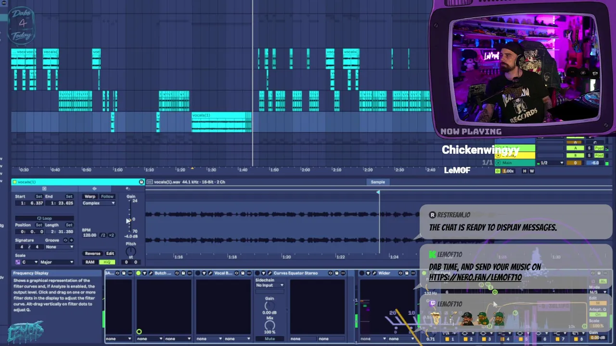Expand the Vocal B device fold arrow

(204, 273)
